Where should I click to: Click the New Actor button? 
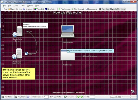(x=50, y=9)
